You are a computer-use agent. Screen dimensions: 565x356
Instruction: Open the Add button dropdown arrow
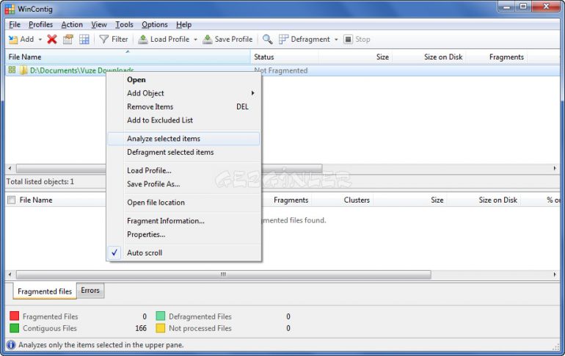coord(40,40)
